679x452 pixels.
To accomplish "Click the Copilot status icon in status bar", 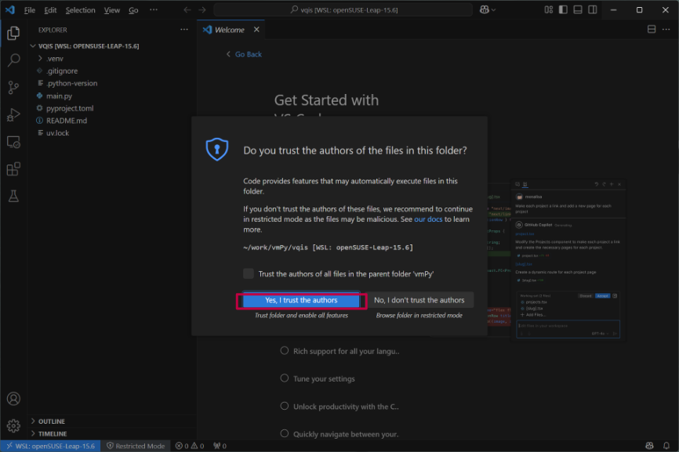I will tap(649, 446).
